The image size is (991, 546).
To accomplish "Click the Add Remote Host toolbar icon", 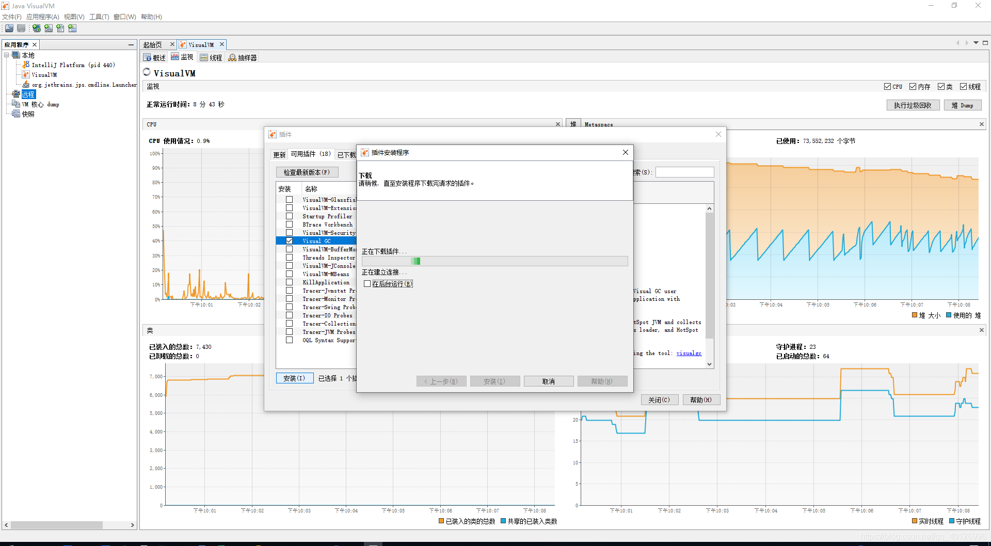I will pos(37,28).
